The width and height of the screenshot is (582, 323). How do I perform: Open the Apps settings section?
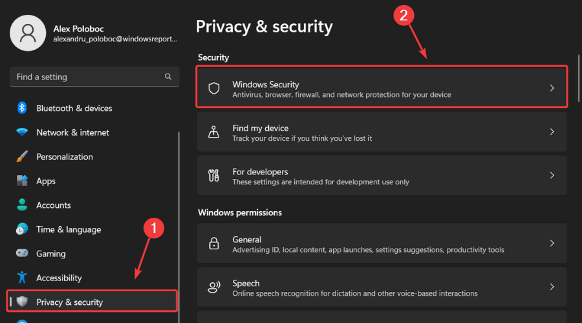coord(46,181)
